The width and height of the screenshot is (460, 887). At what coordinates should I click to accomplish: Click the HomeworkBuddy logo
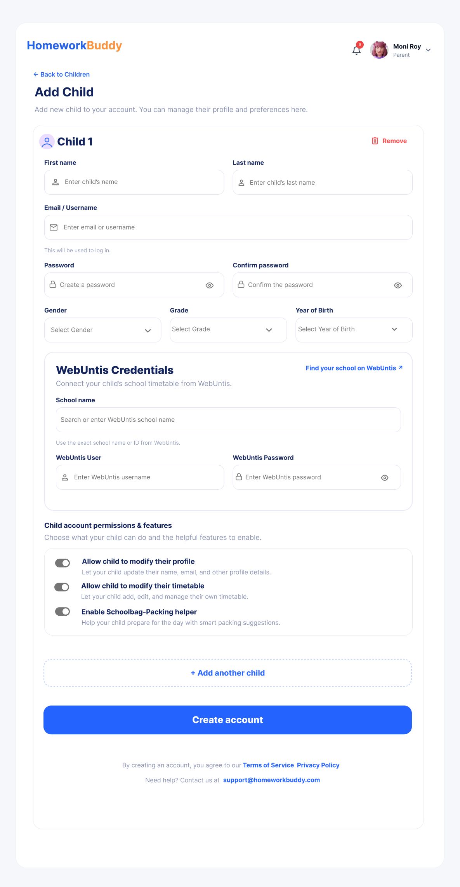coord(75,45)
